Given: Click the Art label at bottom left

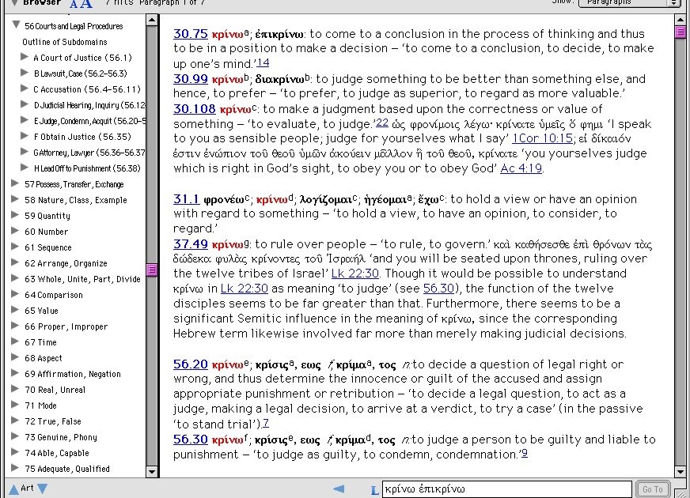Looking at the screenshot, I should [x=27, y=488].
